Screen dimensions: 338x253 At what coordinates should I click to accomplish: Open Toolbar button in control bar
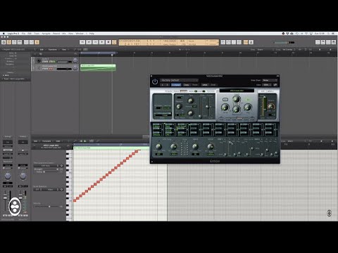20,42
